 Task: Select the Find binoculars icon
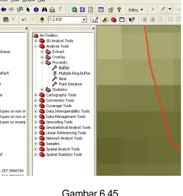(44, 10)
